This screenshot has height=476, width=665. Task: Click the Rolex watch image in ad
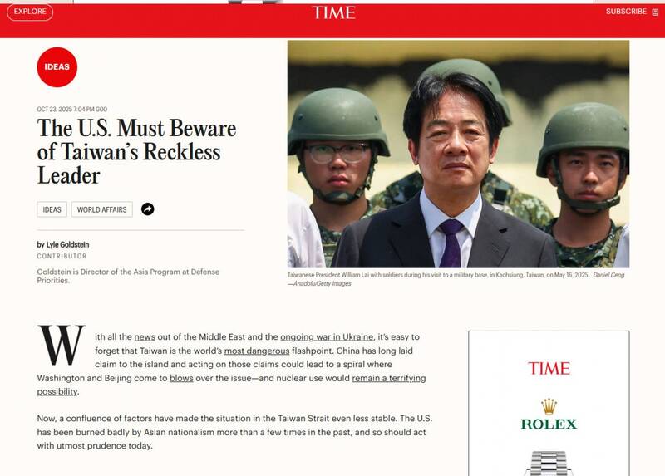click(x=549, y=463)
